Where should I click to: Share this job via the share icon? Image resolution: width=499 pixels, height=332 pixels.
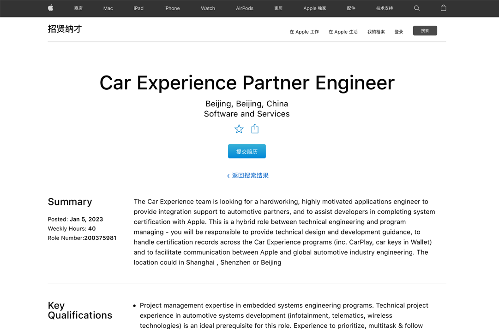pos(255,128)
